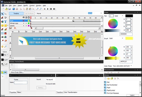
Task: Click the Eraser tool icon
Action: coord(5,41)
